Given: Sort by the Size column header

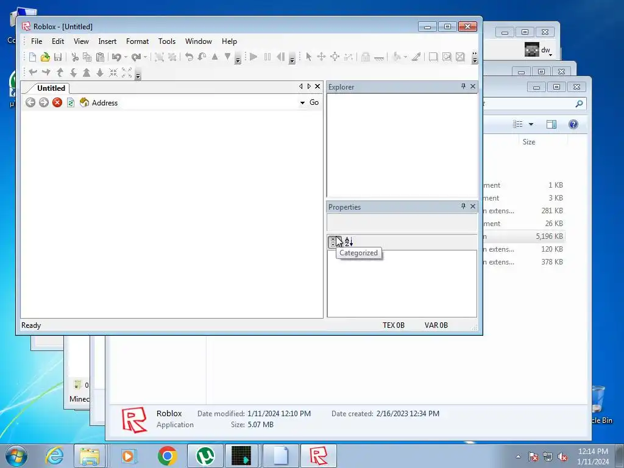Looking at the screenshot, I should (529, 142).
